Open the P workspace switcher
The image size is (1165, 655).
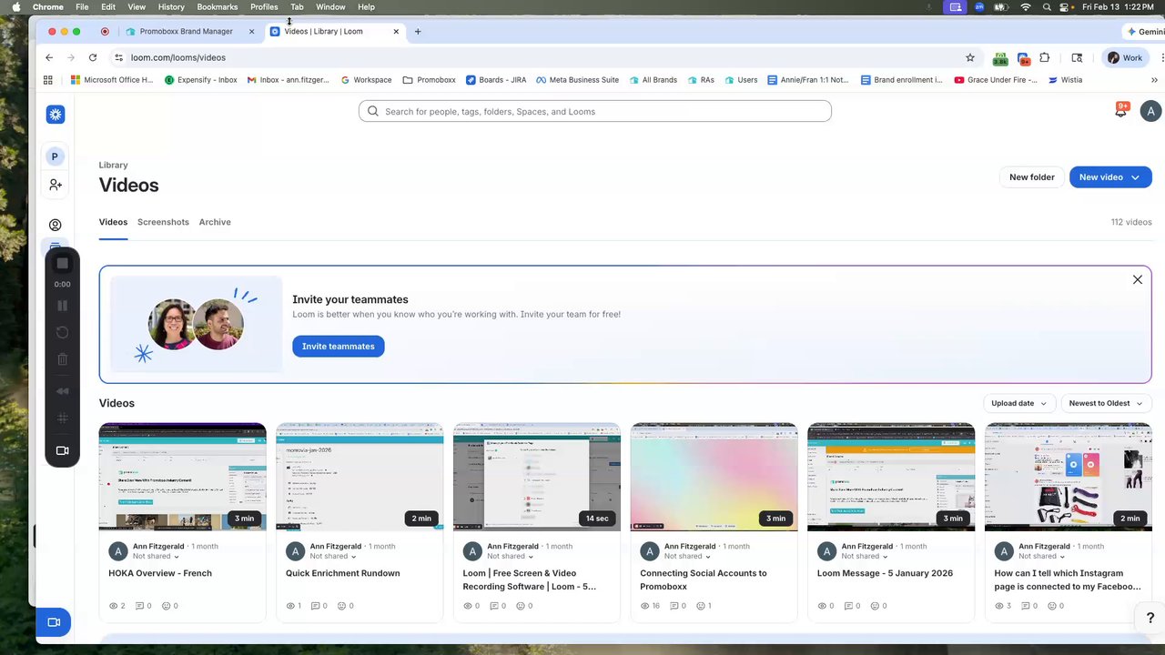pos(55,156)
